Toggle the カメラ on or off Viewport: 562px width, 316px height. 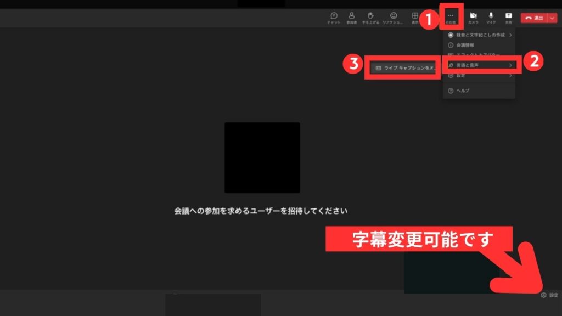pos(473,16)
